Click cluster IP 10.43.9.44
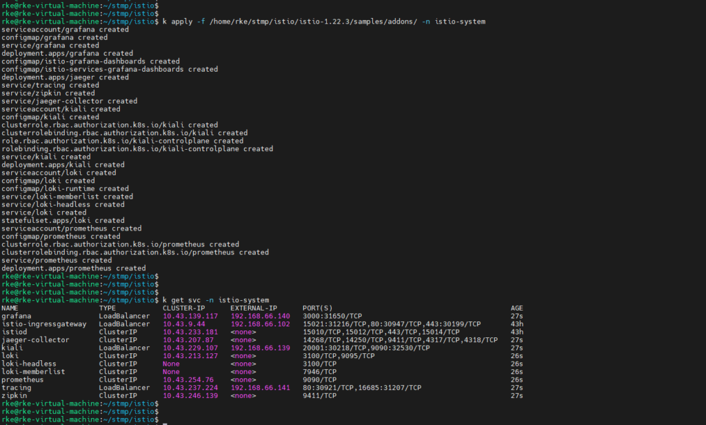Screen dimensions: 706x425 click(x=183, y=324)
